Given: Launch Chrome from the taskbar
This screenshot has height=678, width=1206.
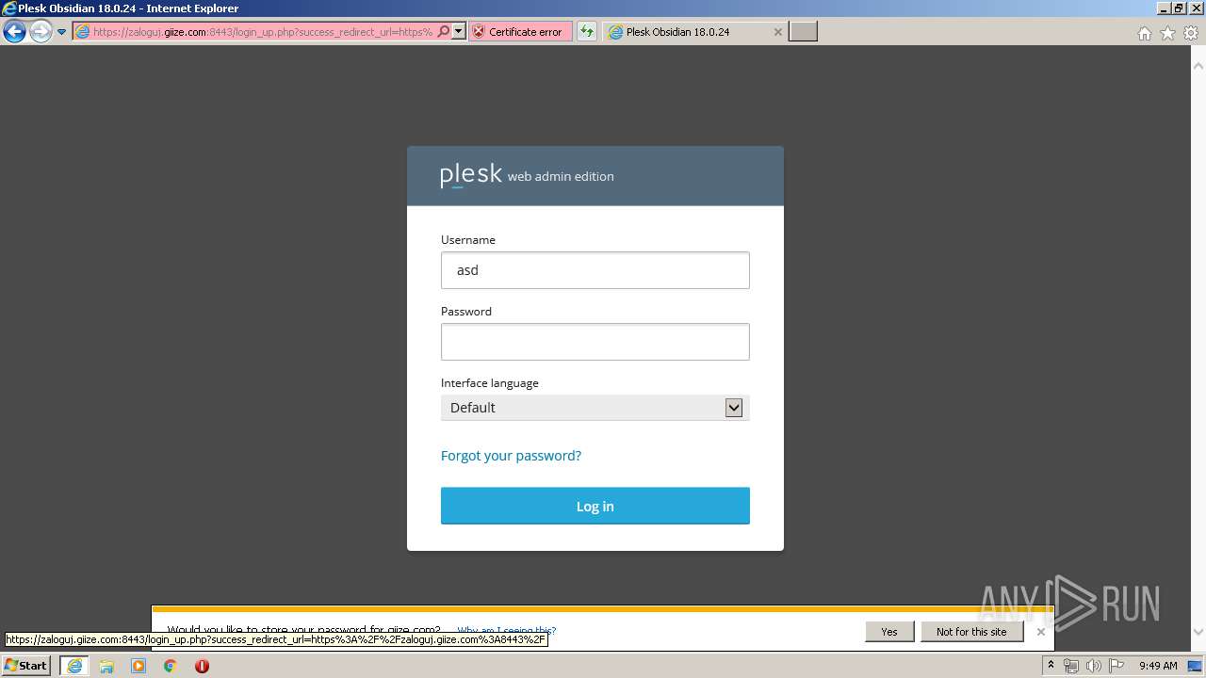Looking at the screenshot, I should pos(171,666).
